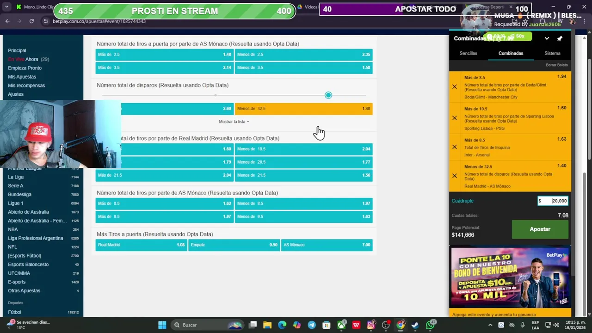Switch to Sencillas betslip tab
The width and height of the screenshot is (592, 333).
tap(468, 53)
